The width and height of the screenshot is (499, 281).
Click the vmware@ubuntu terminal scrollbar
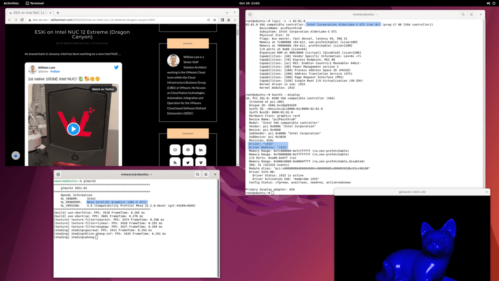(x=218, y=228)
